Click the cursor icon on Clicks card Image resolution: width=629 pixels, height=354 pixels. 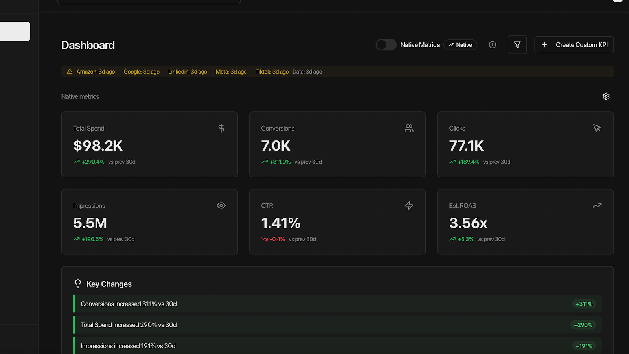pyautogui.click(x=597, y=128)
